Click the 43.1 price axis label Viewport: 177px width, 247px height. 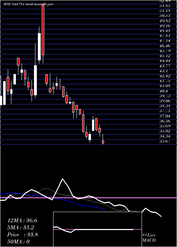click(164, 71)
